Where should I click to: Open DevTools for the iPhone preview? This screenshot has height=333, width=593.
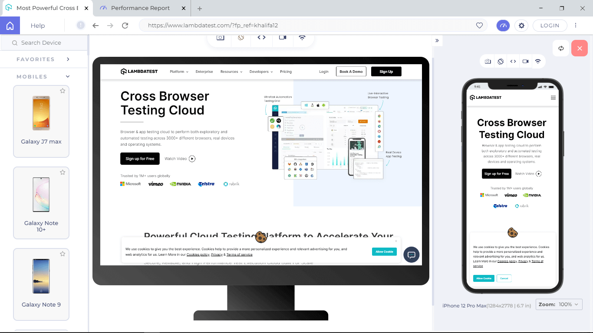513,62
